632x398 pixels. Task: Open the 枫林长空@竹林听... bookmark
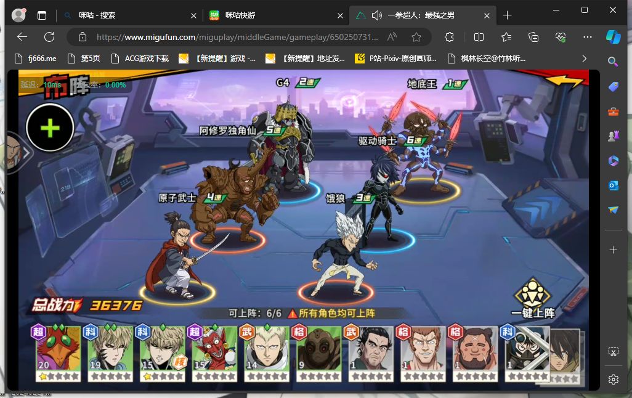coord(487,59)
